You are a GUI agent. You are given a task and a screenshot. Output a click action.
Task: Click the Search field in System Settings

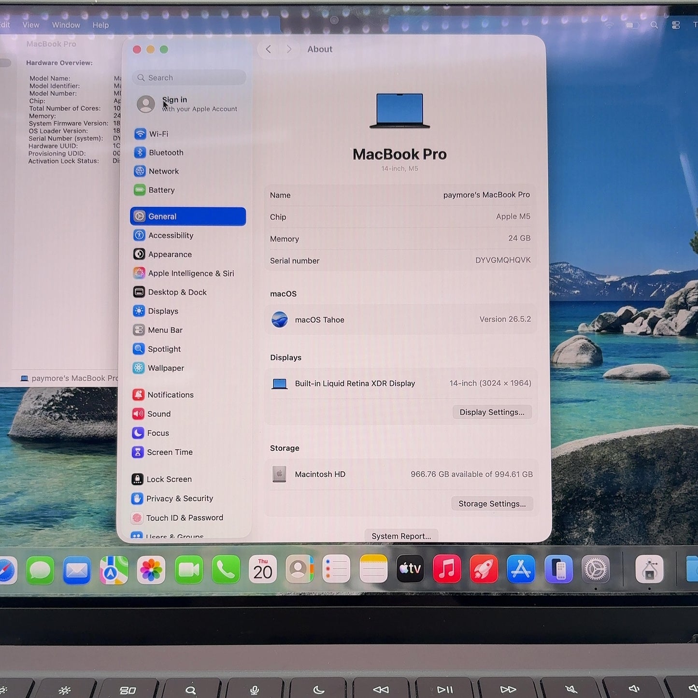tap(189, 78)
